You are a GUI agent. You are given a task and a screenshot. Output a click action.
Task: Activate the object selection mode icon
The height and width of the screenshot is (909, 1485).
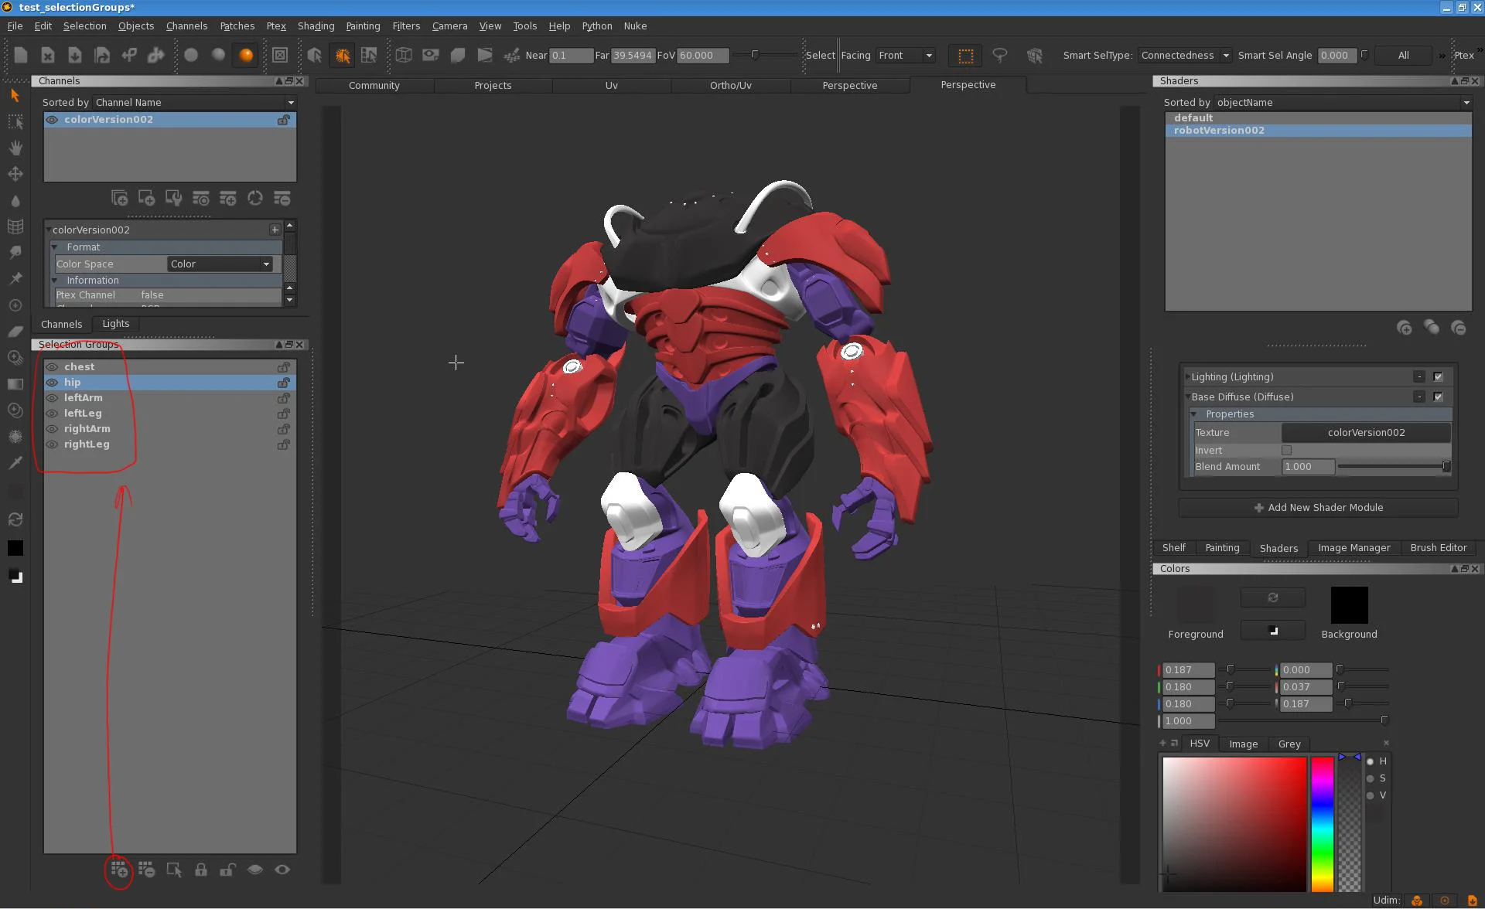click(314, 55)
